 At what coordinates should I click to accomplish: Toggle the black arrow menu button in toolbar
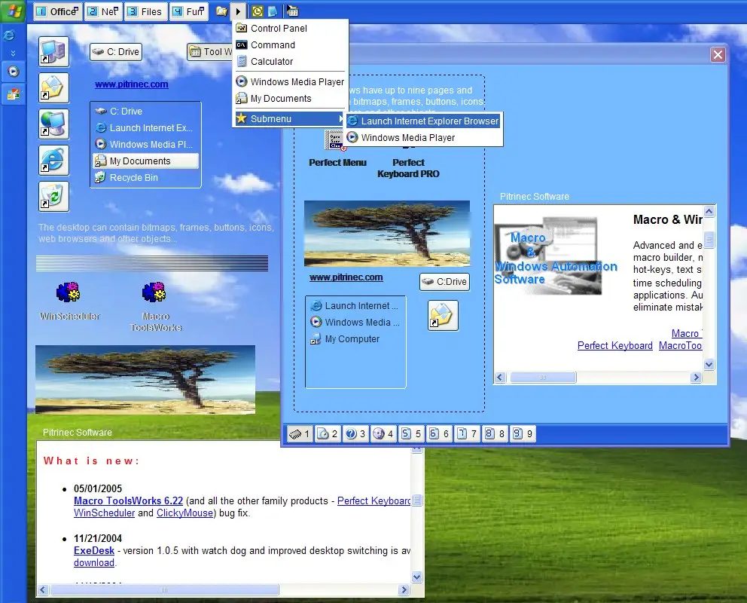click(x=238, y=11)
